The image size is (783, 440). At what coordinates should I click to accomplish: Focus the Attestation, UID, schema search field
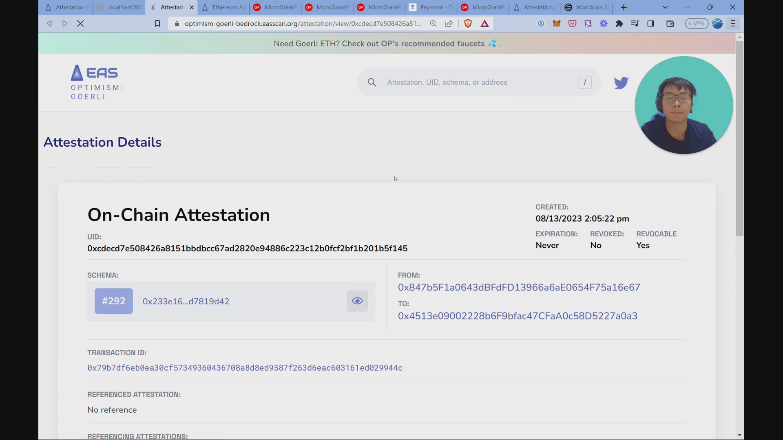click(479, 82)
